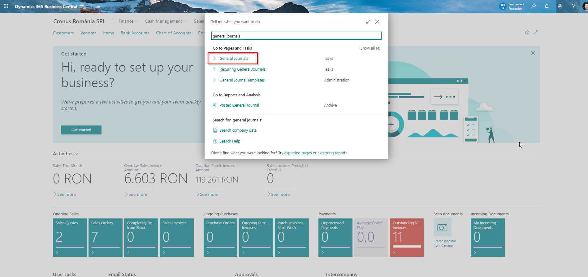Click the Posted General Journal report icon
Viewport: 588px width, 277px height.
(214, 105)
